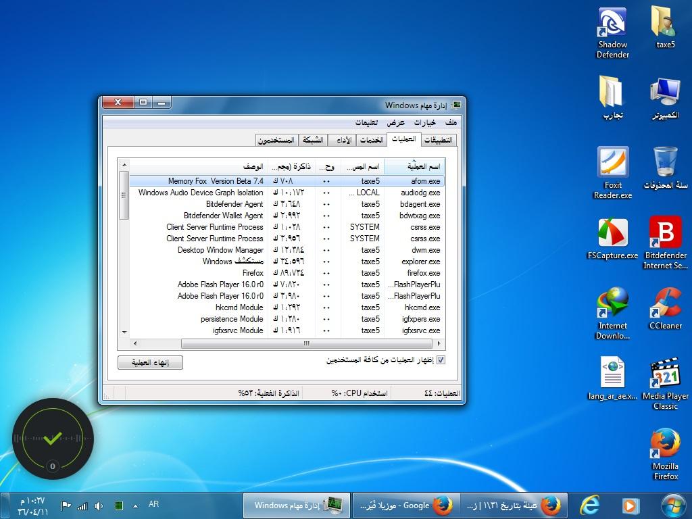
Task: Switch to الخدمات (Services) tab
Action: coord(371,140)
